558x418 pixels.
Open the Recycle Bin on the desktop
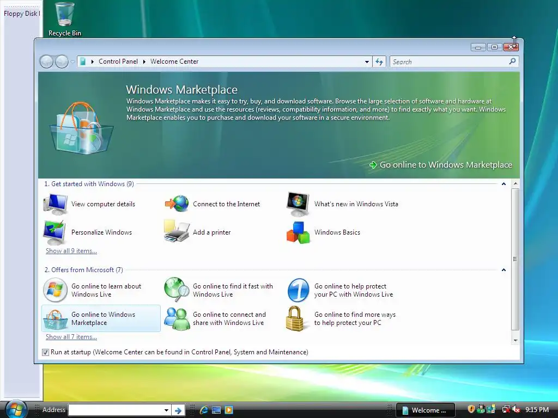tap(65, 19)
